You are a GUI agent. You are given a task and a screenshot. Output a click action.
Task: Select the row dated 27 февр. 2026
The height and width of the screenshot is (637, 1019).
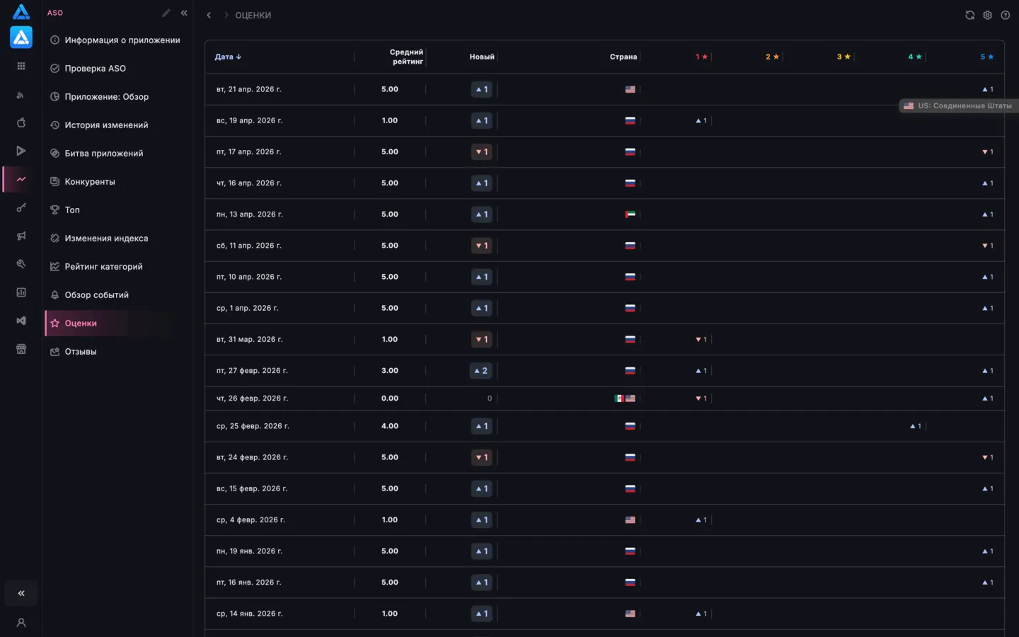coord(604,371)
